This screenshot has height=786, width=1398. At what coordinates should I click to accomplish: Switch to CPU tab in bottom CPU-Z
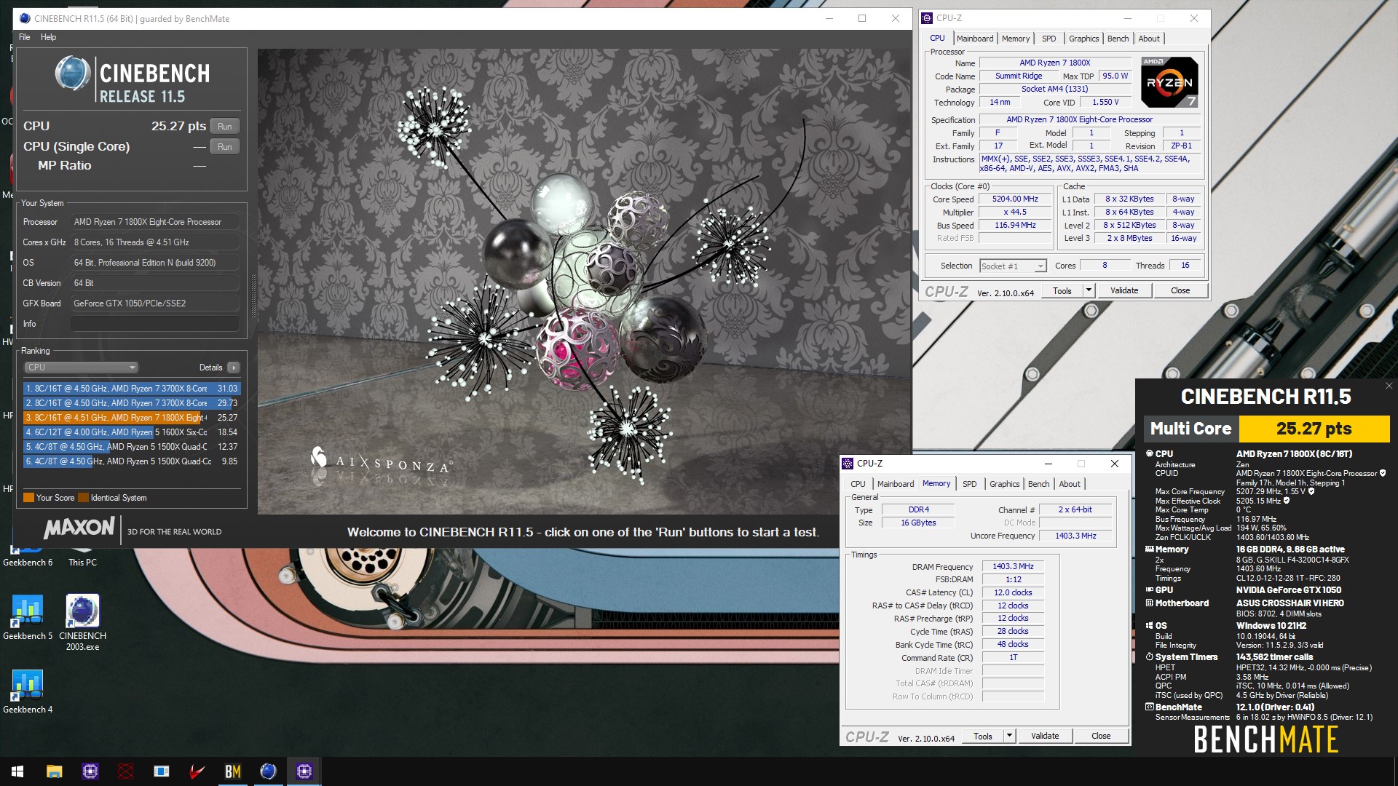(x=858, y=484)
